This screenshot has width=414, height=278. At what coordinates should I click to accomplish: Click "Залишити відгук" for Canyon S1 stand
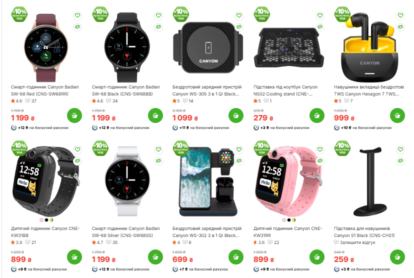pos(357,242)
